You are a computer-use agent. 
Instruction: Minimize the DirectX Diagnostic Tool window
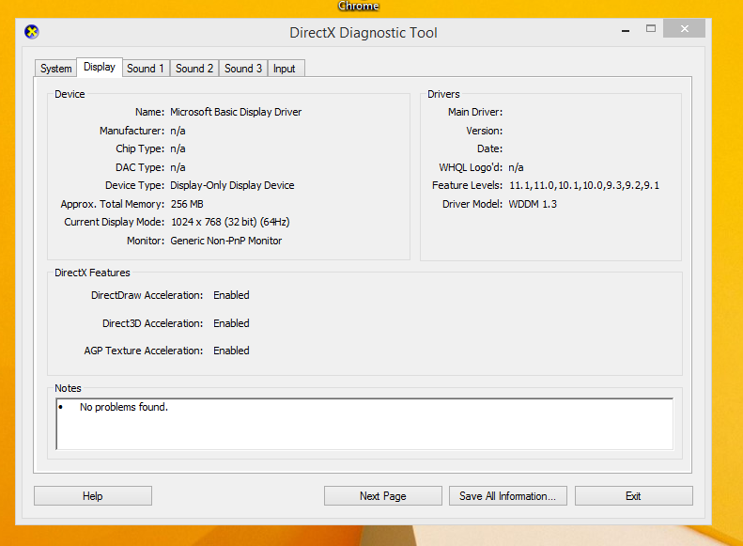pyautogui.click(x=626, y=29)
